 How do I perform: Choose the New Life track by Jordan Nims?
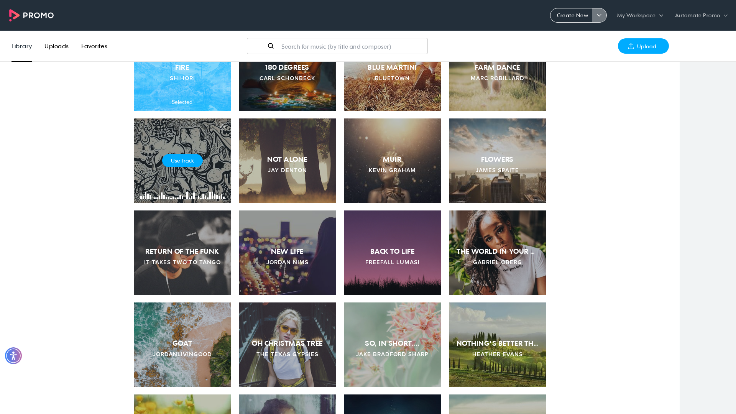click(x=287, y=253)
